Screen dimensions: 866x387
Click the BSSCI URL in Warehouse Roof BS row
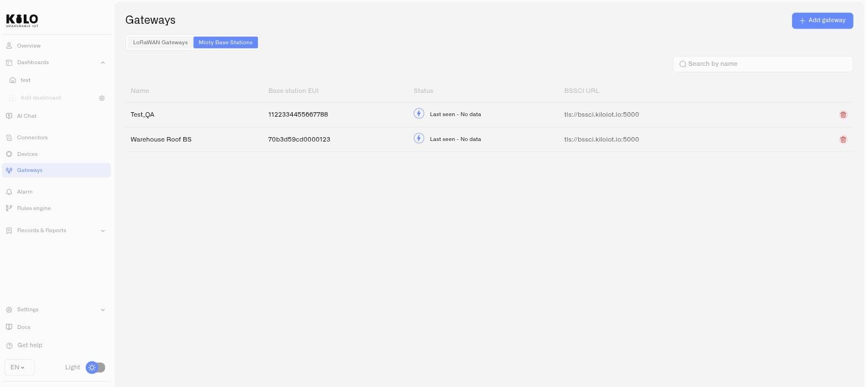click(601, 139)
